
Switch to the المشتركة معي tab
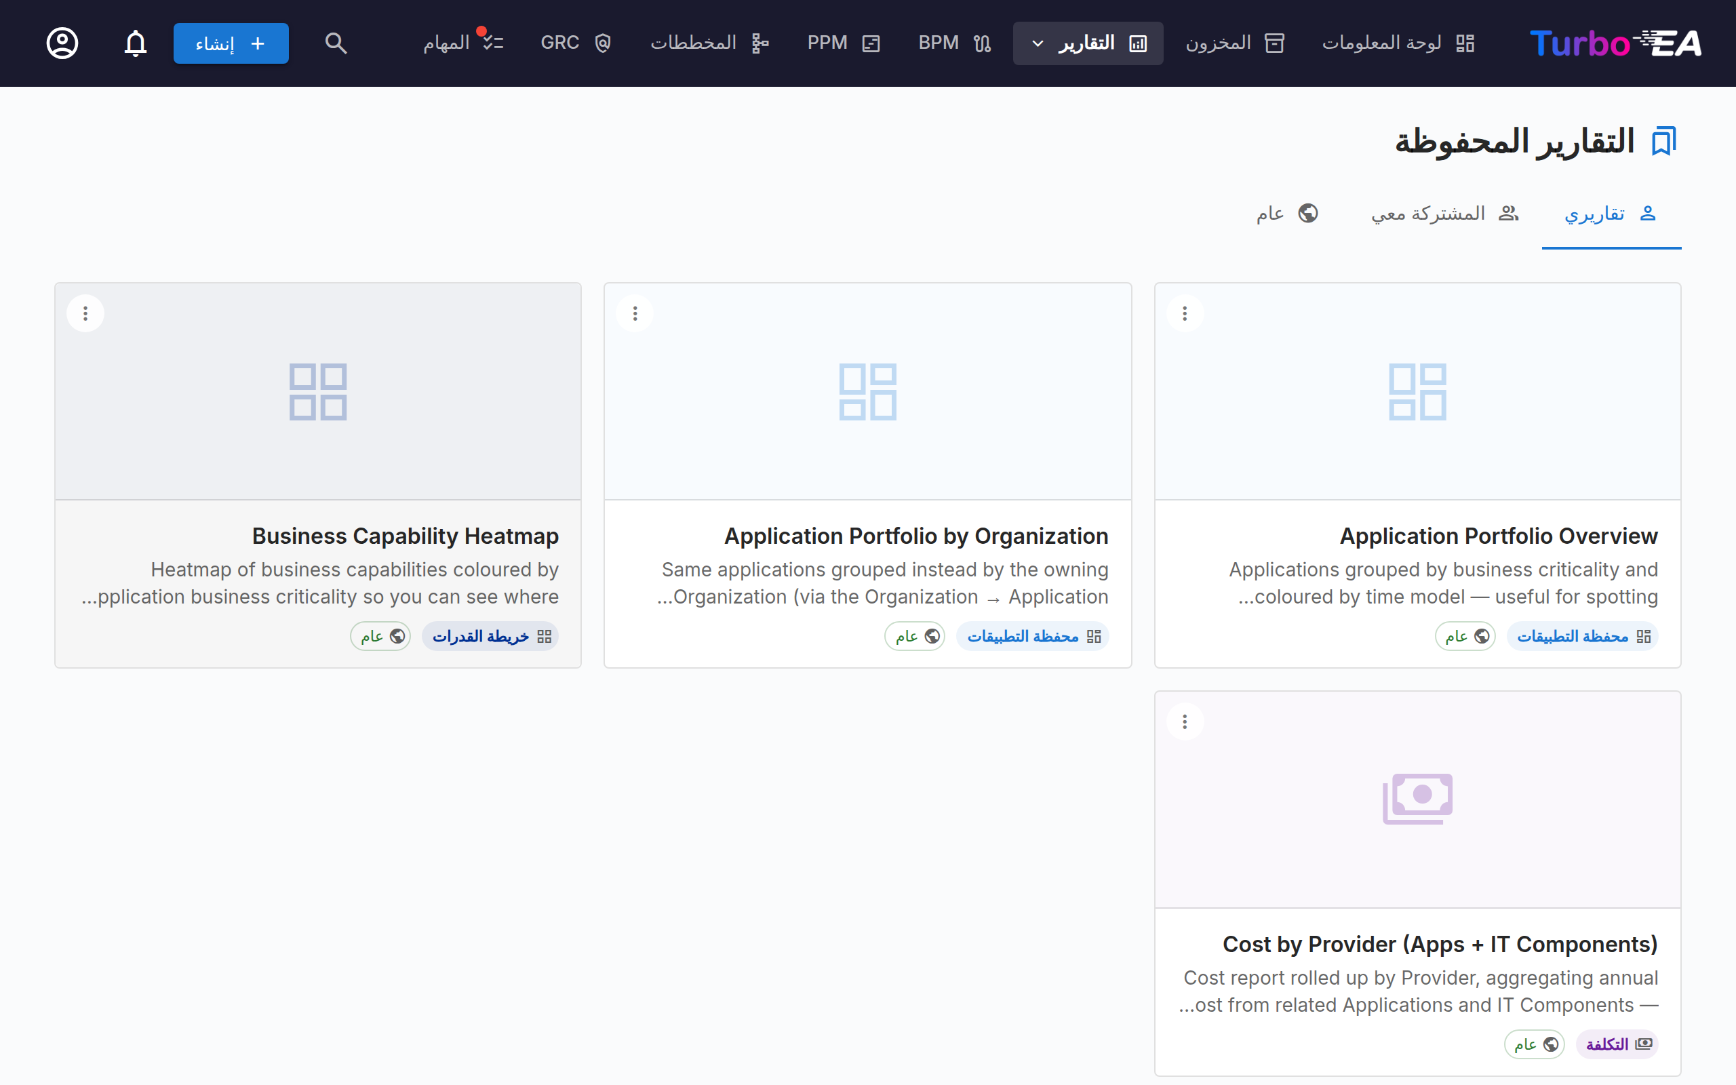[1445, 214]
